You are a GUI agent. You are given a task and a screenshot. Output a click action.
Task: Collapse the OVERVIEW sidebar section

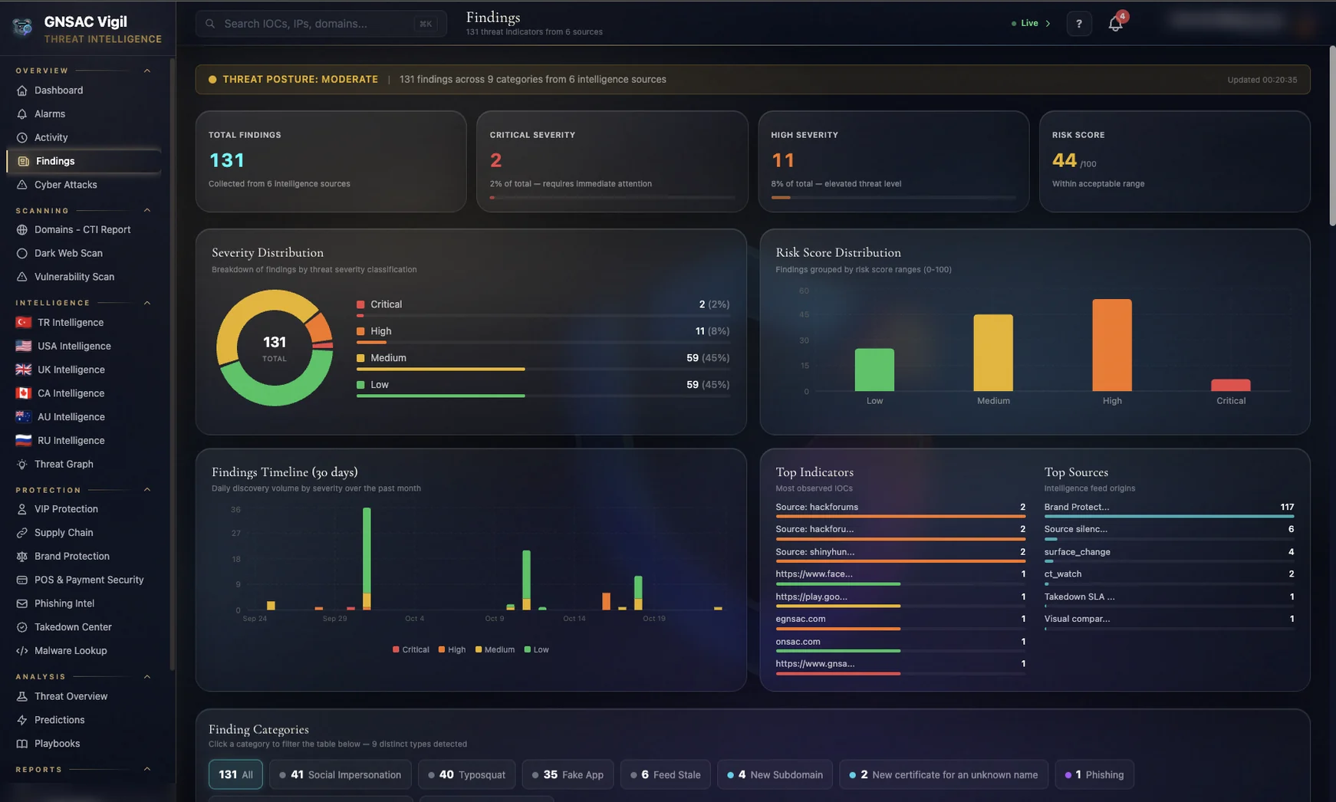click(x=147, y=71)
